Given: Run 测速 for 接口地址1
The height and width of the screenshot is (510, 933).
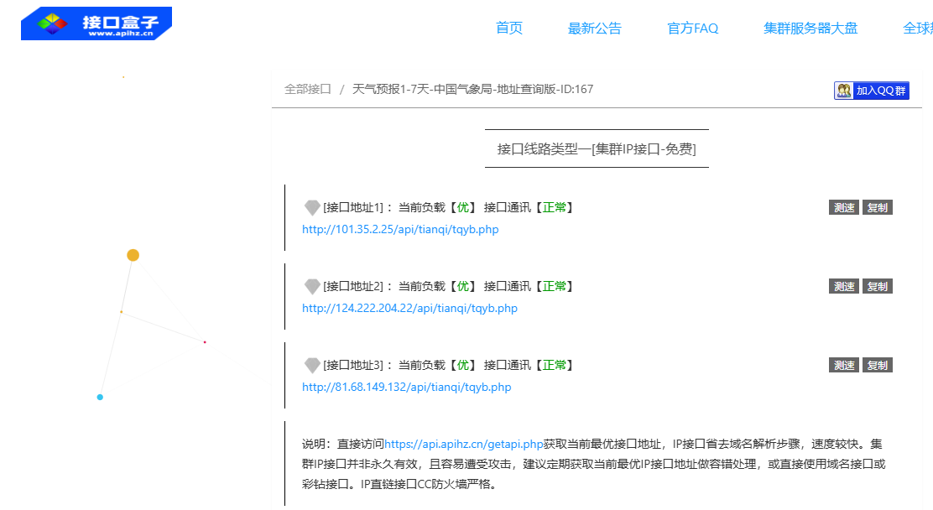Looking at the screenshot, I should click(x=844, y=208).
